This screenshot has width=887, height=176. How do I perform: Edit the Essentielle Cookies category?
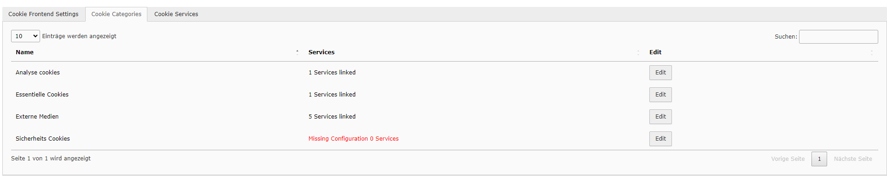tap(660, 95)
